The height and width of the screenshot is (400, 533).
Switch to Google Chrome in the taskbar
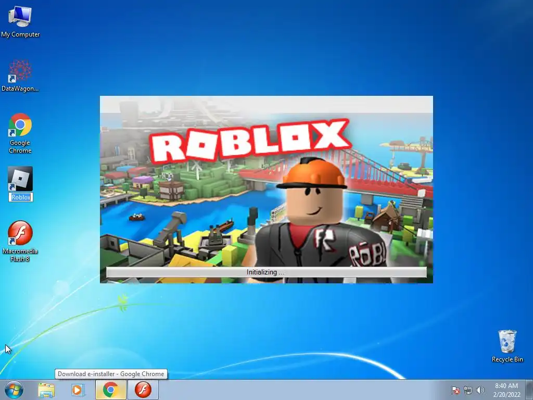tap(110, 390)
